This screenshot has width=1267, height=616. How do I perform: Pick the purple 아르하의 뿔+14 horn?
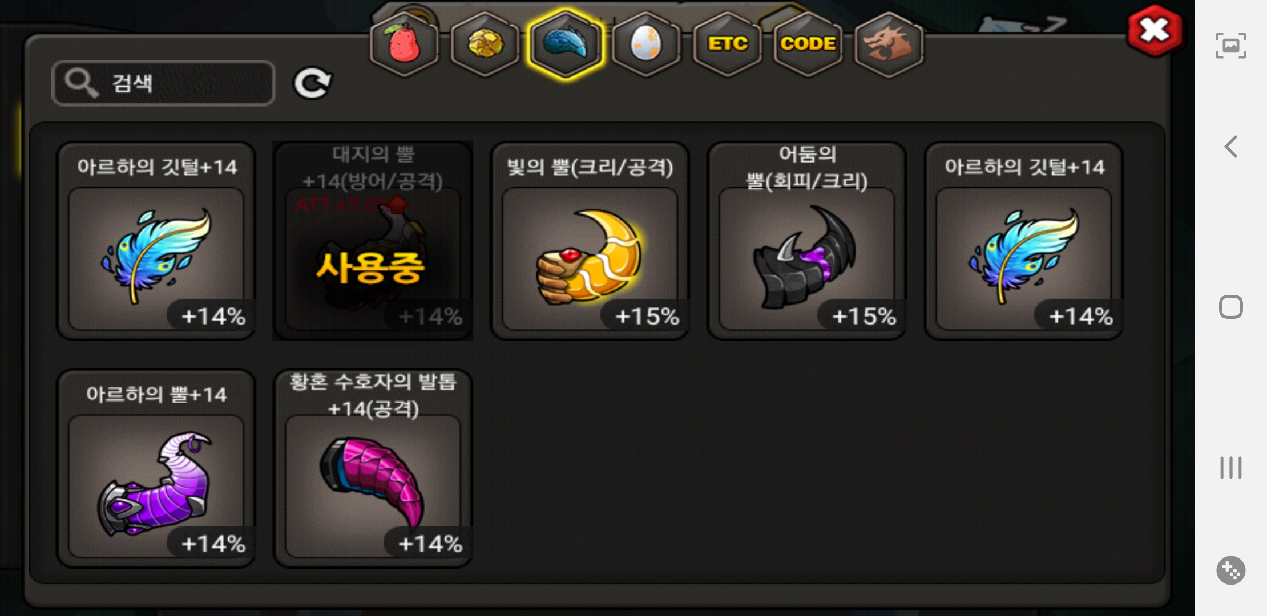coord(156,468)
